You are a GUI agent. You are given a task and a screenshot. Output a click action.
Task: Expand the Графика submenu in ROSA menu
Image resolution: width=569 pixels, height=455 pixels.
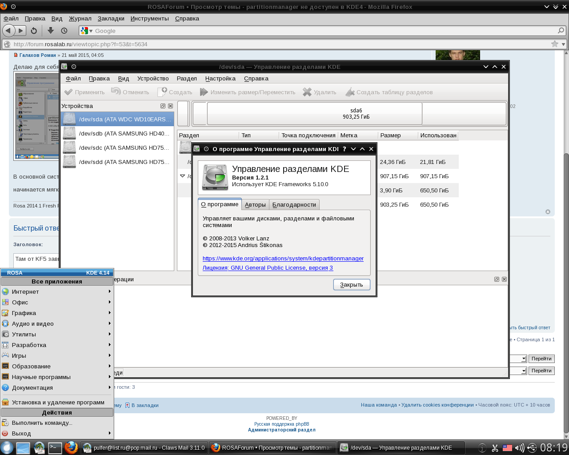point(57,313)
